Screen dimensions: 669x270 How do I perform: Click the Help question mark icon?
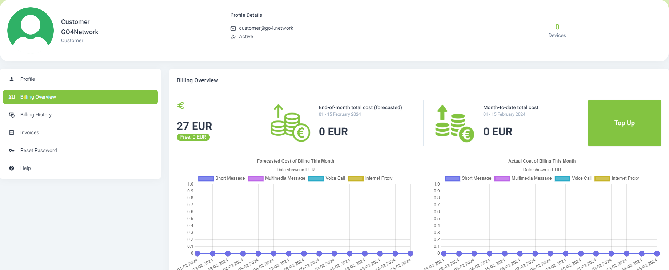[x=12, y=168]
